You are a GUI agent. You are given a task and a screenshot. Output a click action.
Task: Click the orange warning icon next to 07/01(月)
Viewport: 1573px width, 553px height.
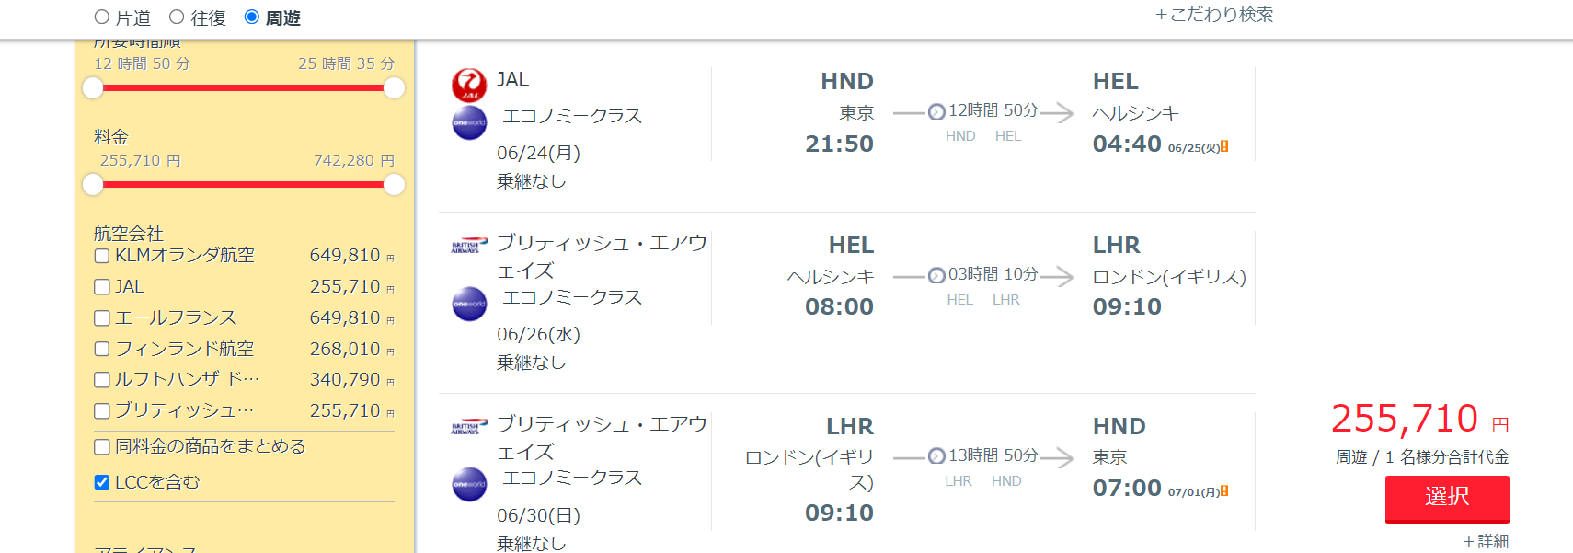(1224, 491)
